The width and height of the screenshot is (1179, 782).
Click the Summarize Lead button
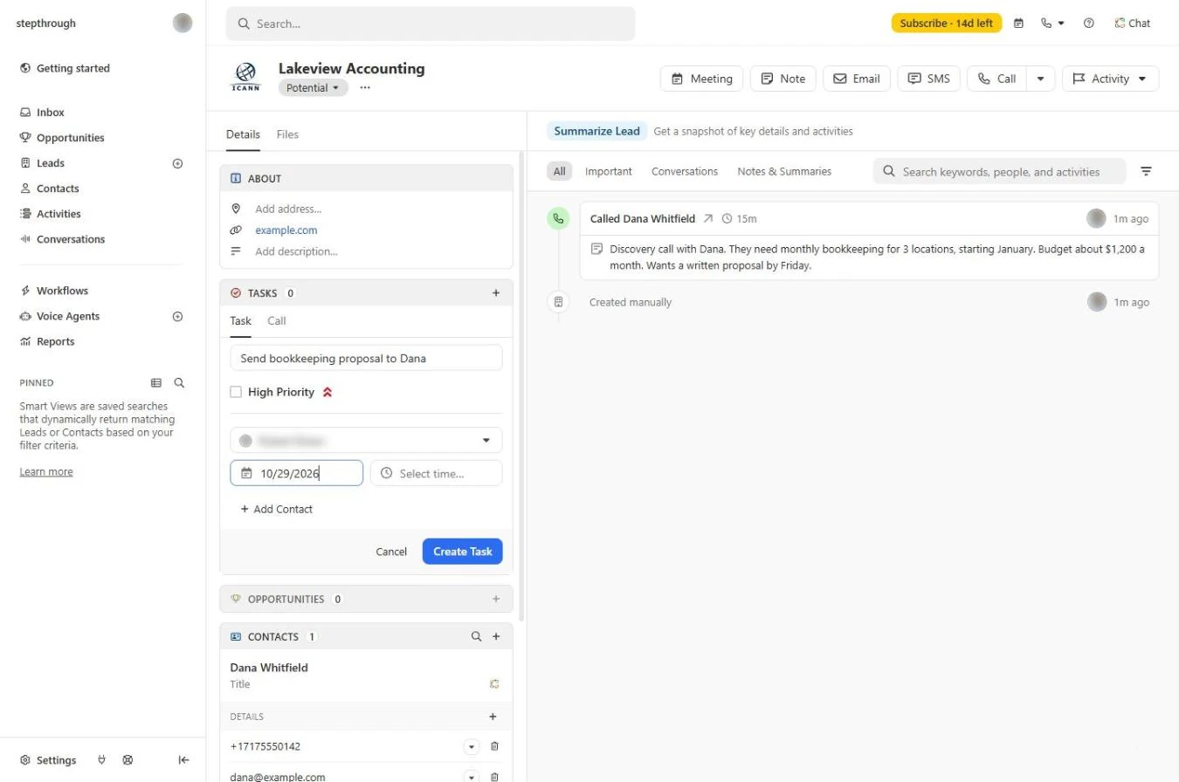[597, 132]
